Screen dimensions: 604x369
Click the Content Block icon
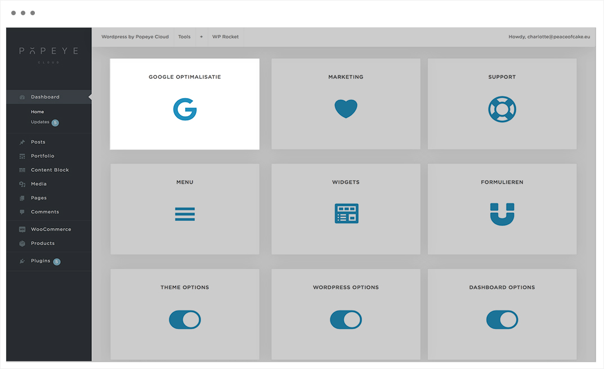[22, 170]
